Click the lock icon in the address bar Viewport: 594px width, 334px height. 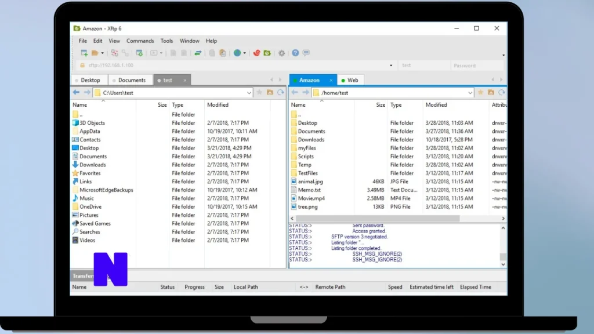(x=82, y=66)
